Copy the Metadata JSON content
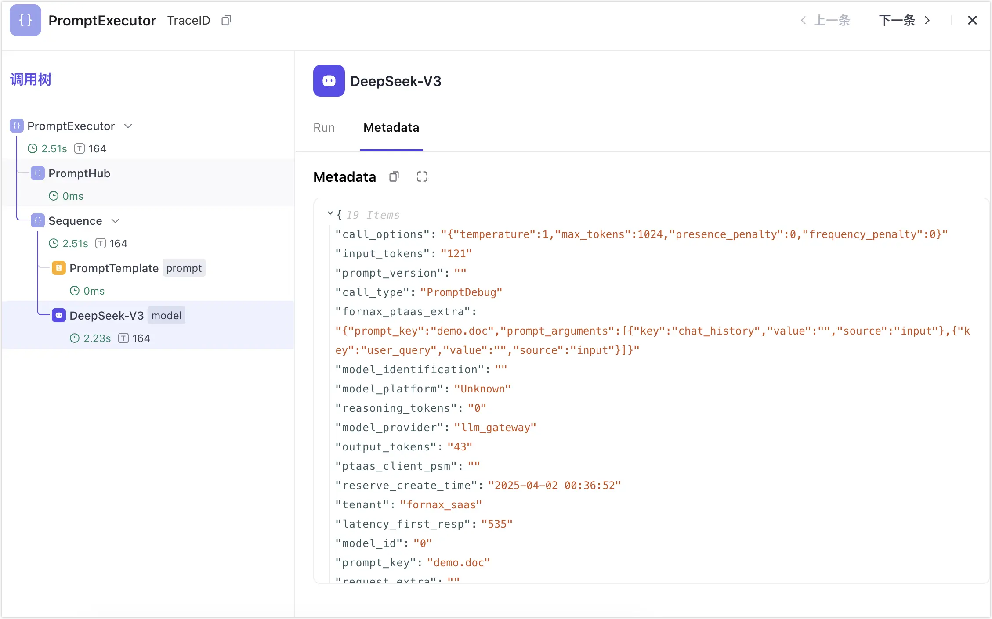 [394, 176]
